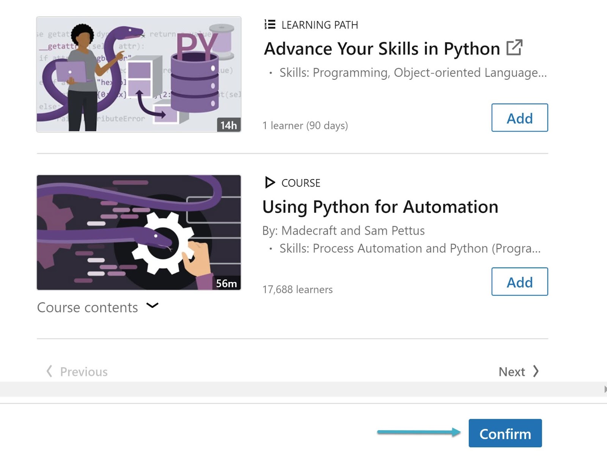Click the 56m duration badge on thumbnail

226,283
